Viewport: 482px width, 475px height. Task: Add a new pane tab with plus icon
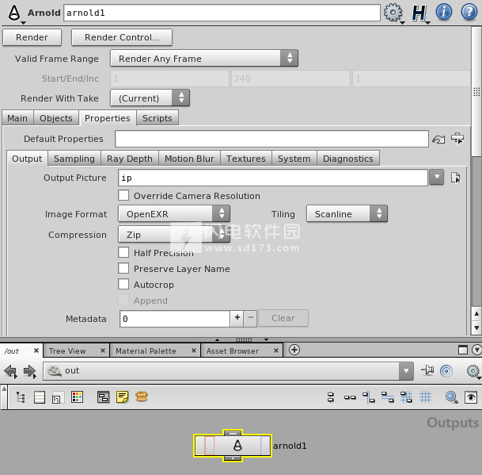point(294,350)
